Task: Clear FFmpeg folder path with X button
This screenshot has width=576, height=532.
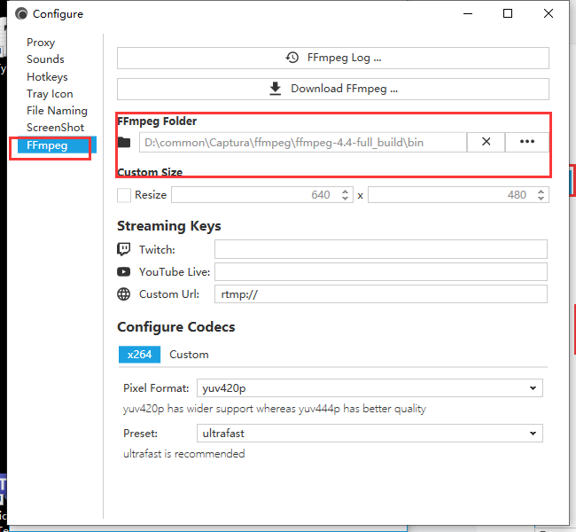Action: [x=486, y=142]
